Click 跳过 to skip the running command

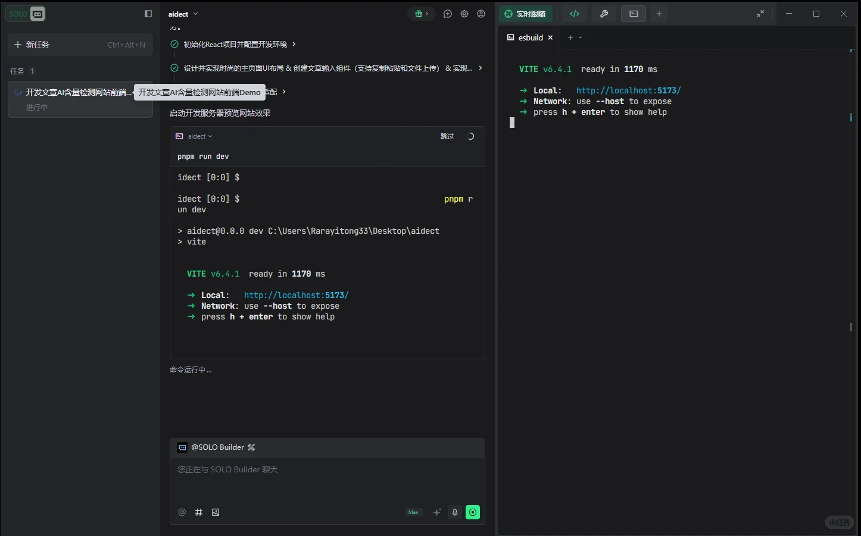(447, 136)
